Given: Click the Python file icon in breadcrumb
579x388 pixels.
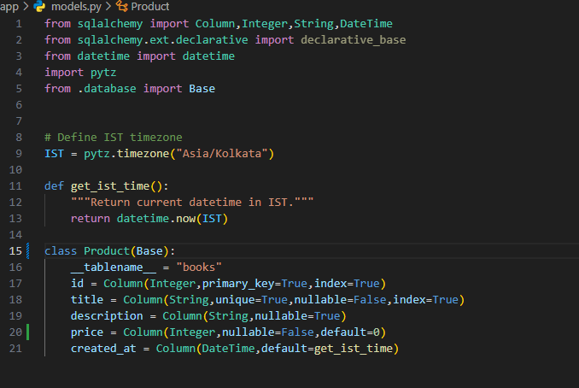Looking at the screenshot, I should (x=40, y=6).
